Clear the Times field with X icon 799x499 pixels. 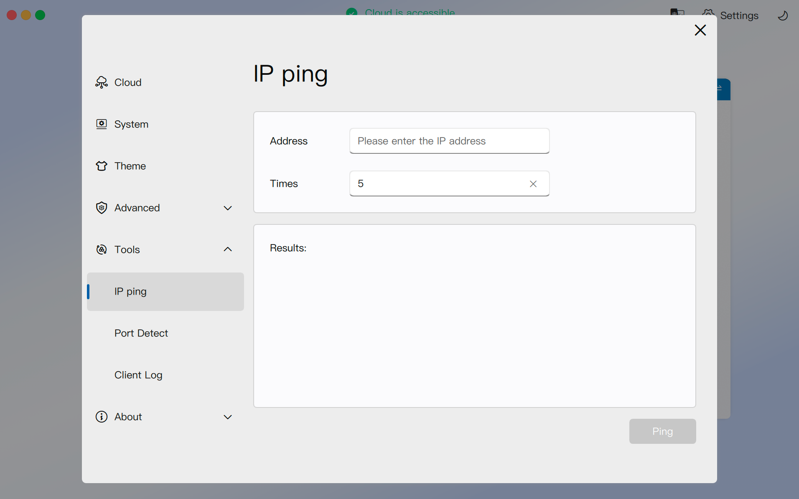tap(533, 184)
